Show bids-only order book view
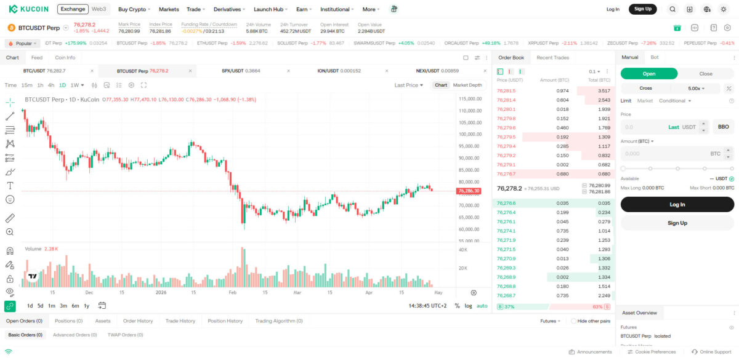Image resolution: width=739 pixels, height=358 pixels. [x=521, y=71]
